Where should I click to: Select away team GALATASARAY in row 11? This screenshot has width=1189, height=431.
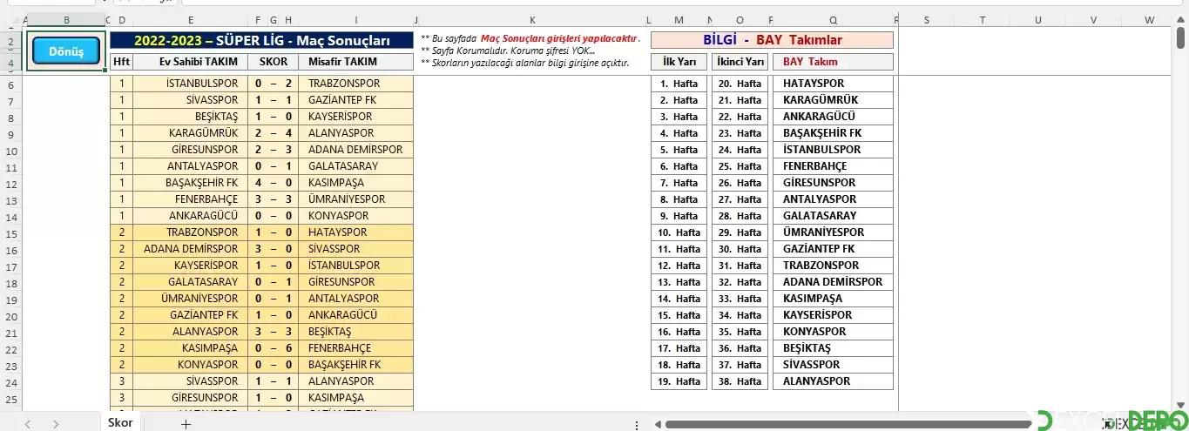coord(355,166)
